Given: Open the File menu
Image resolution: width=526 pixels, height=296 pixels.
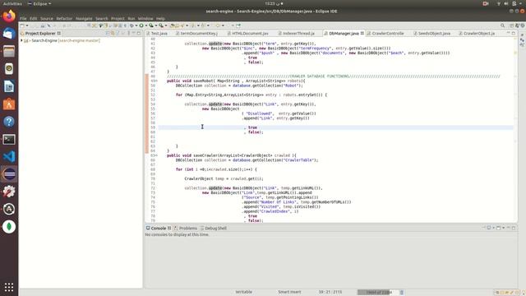Looking at the screenshot, I should (23, 18).
